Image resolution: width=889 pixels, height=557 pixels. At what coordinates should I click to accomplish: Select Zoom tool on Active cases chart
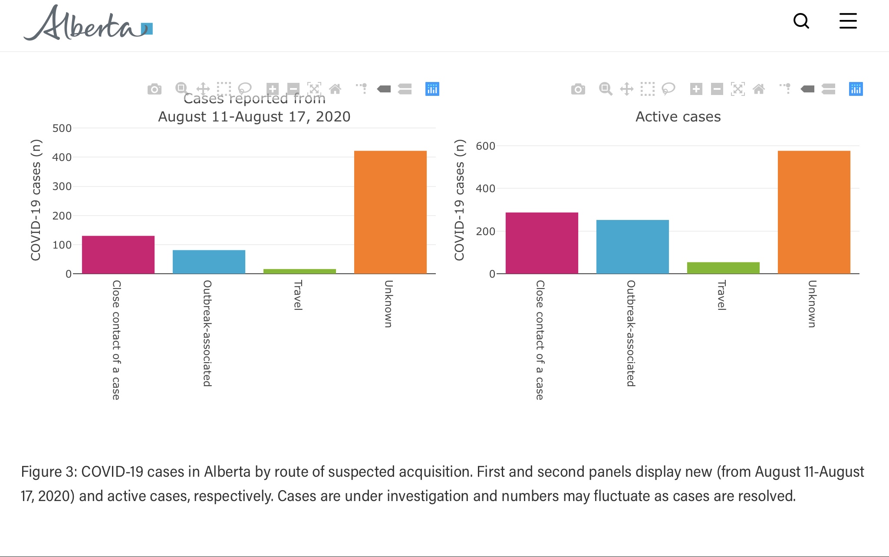coord(605,89)
